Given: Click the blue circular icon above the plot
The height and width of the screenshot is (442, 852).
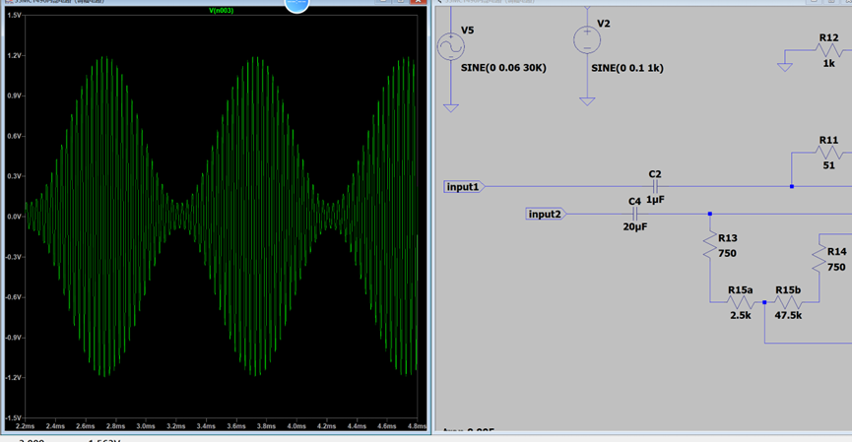Looking at the screenshot, I should point(296,5).
